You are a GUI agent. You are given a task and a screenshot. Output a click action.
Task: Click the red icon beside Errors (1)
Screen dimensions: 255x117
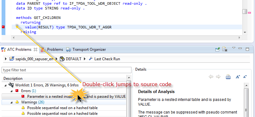coord(17,91)
